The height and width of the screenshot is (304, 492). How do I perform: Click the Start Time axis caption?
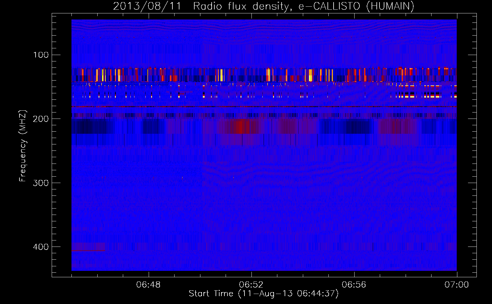pos(264,294)
